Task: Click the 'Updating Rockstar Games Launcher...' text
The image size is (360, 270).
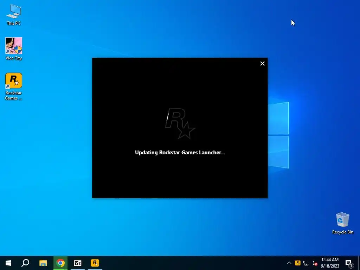Action: click(180, 153)
